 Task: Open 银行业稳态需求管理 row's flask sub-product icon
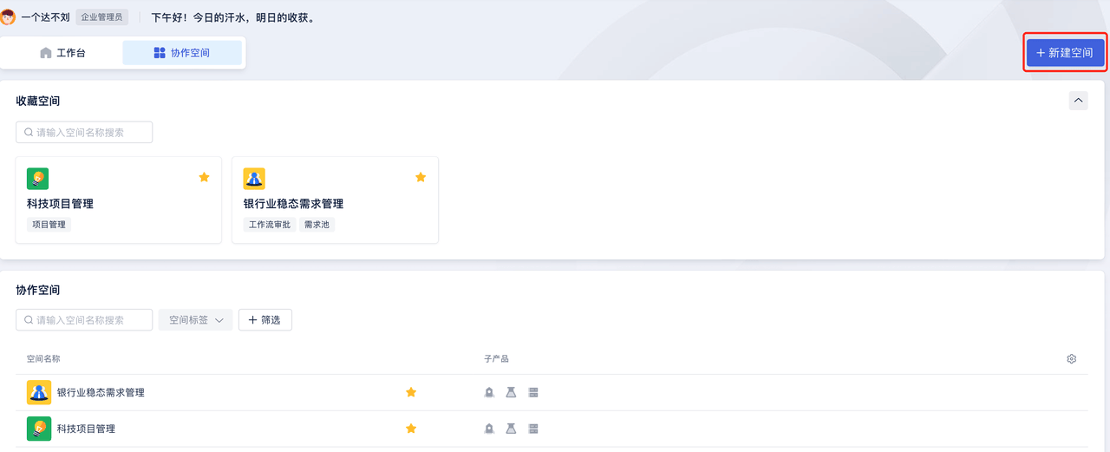point(511,392)
